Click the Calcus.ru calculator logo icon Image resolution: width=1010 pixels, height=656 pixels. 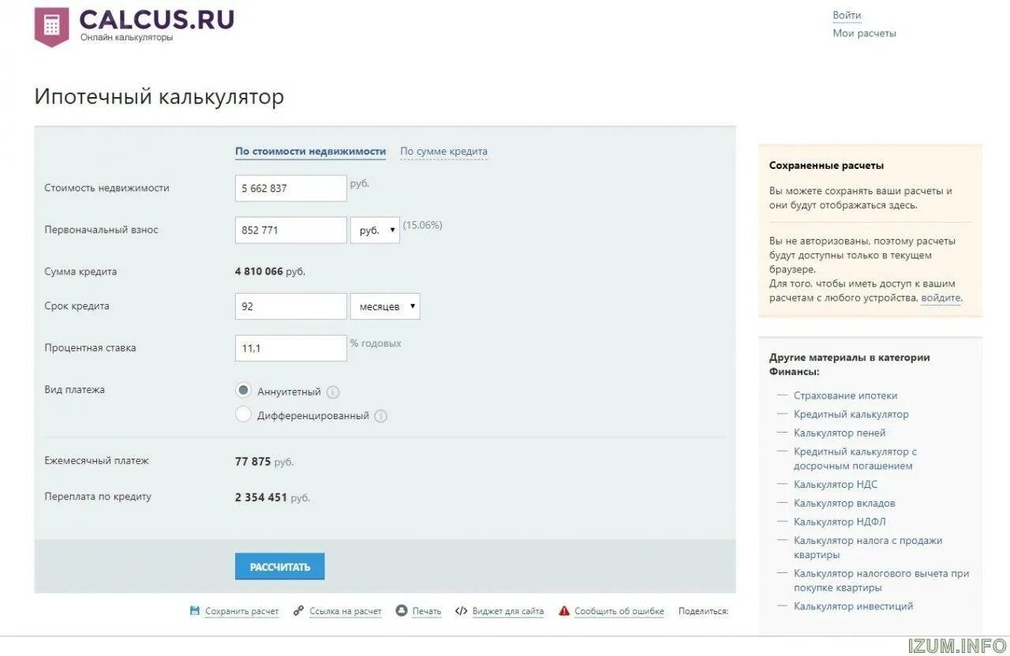[x=51, y=26]
